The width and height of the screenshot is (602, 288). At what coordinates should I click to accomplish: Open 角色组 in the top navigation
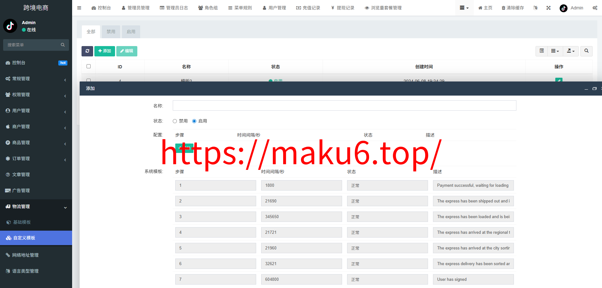click(x=208, y=8)
